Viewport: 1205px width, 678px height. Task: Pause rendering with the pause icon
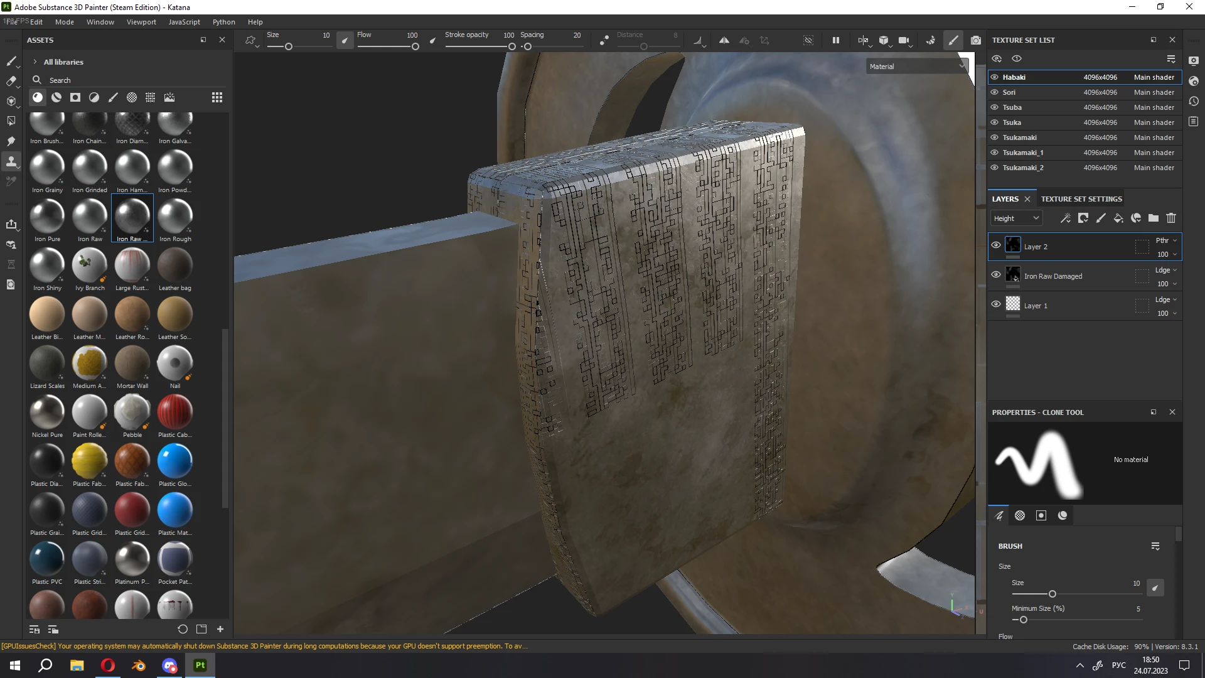(x=835, y=40)
